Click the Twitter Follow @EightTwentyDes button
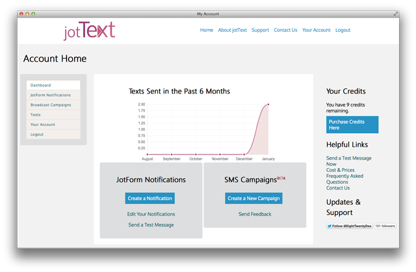 click(x=349, y=226)
